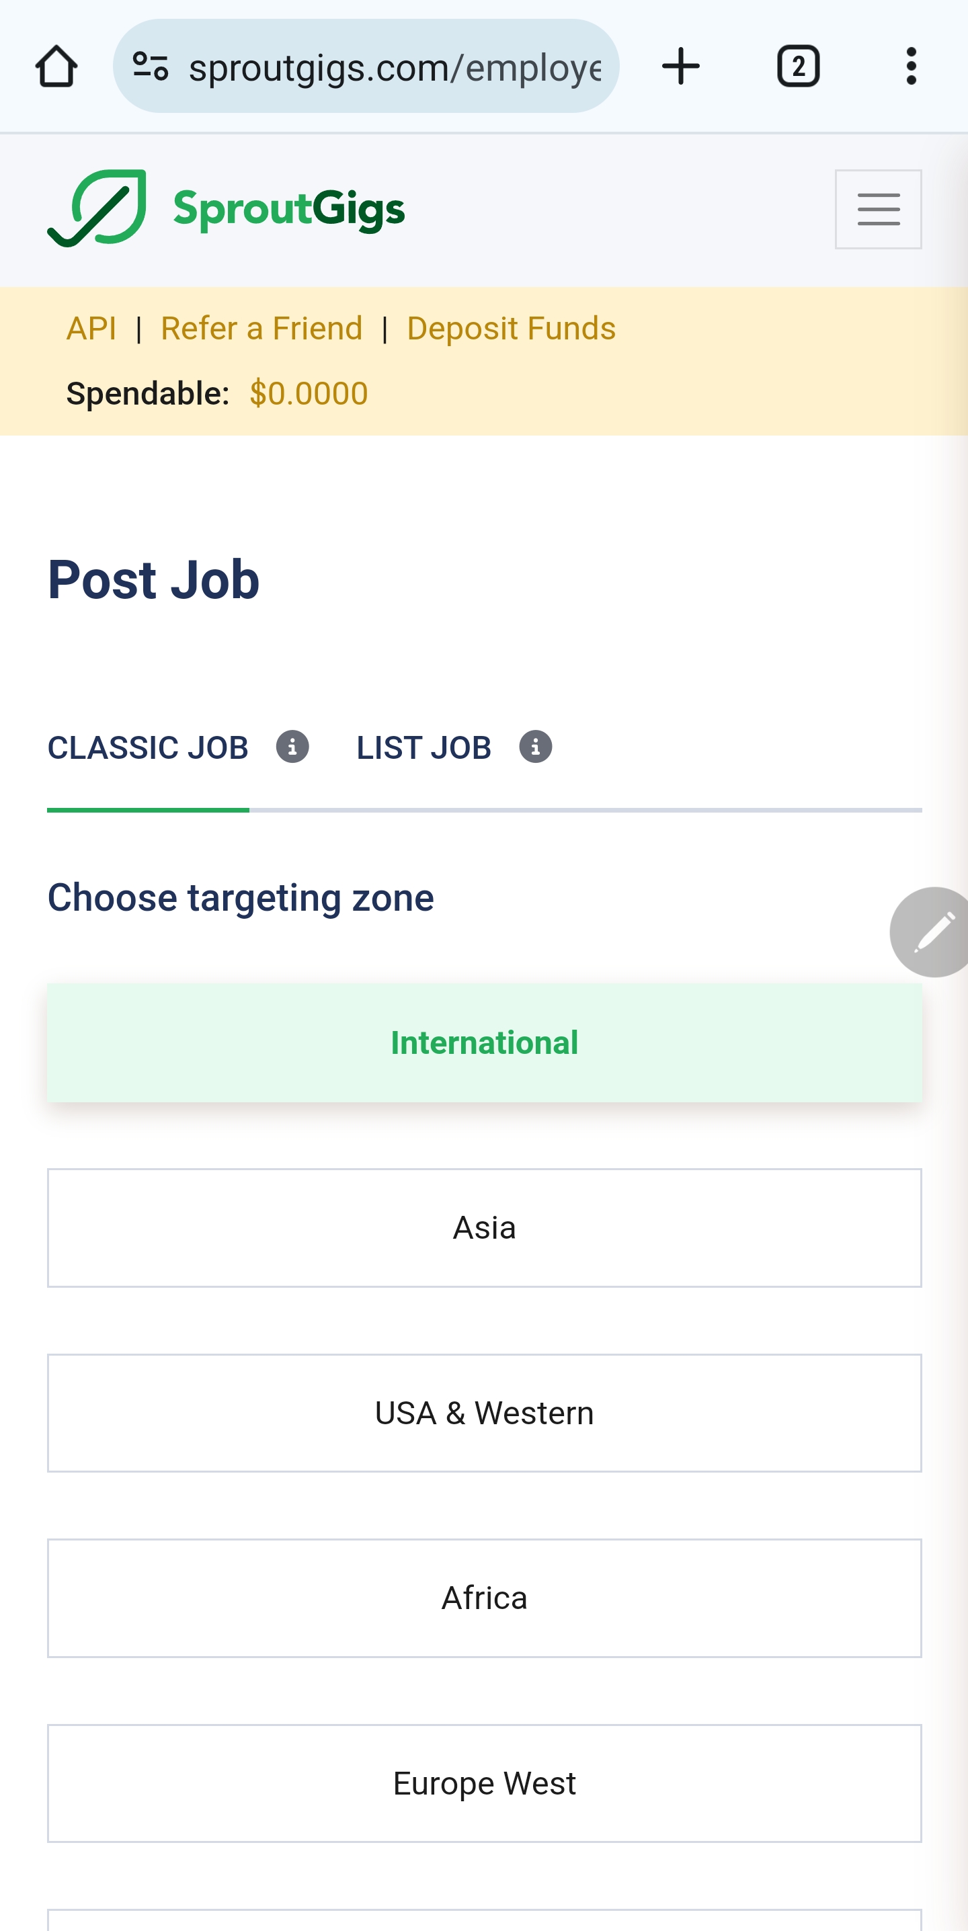
Task: Switch to the List Job tab
Action: [x=424, y=747]
